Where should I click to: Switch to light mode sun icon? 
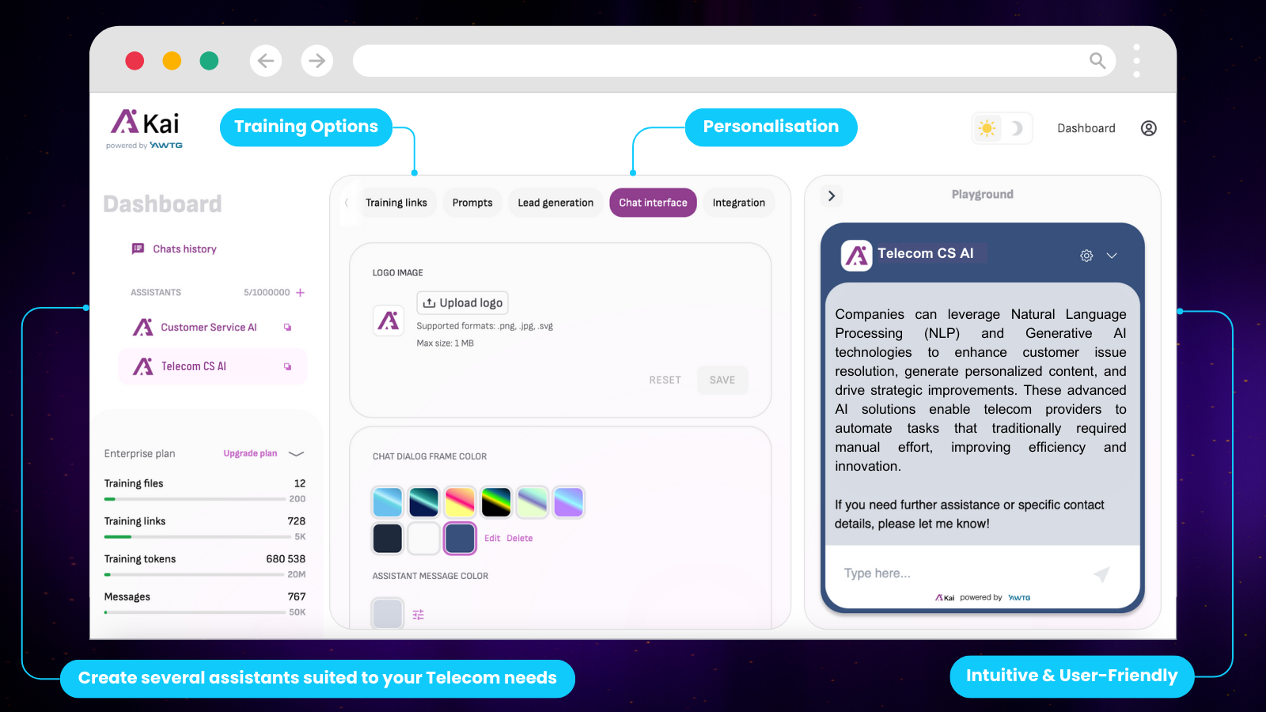click(987, 128)
